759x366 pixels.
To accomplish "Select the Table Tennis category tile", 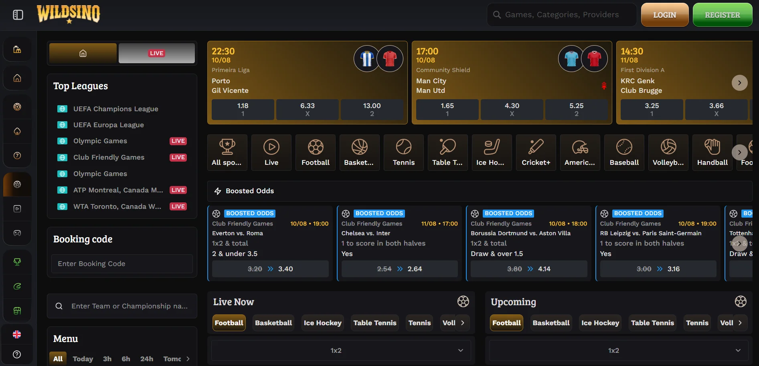I will click(x=447, y=152).
